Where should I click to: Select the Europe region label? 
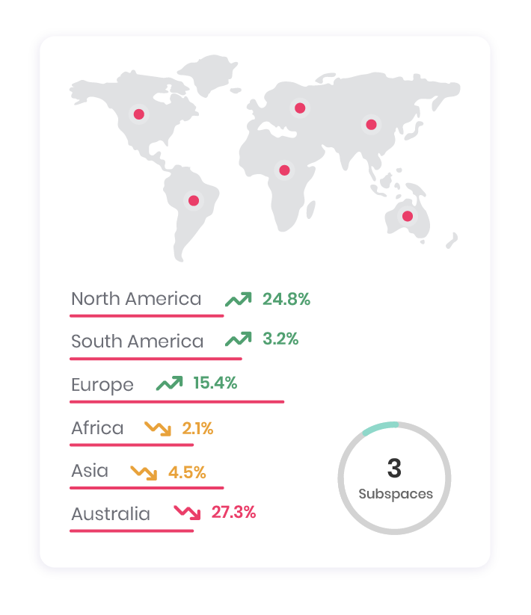102,385
